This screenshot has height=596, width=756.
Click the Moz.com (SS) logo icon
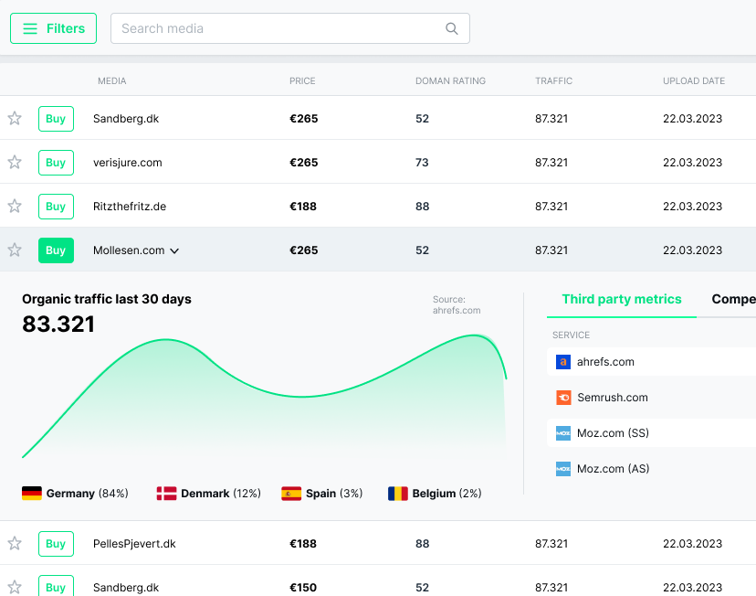point(563,433)
